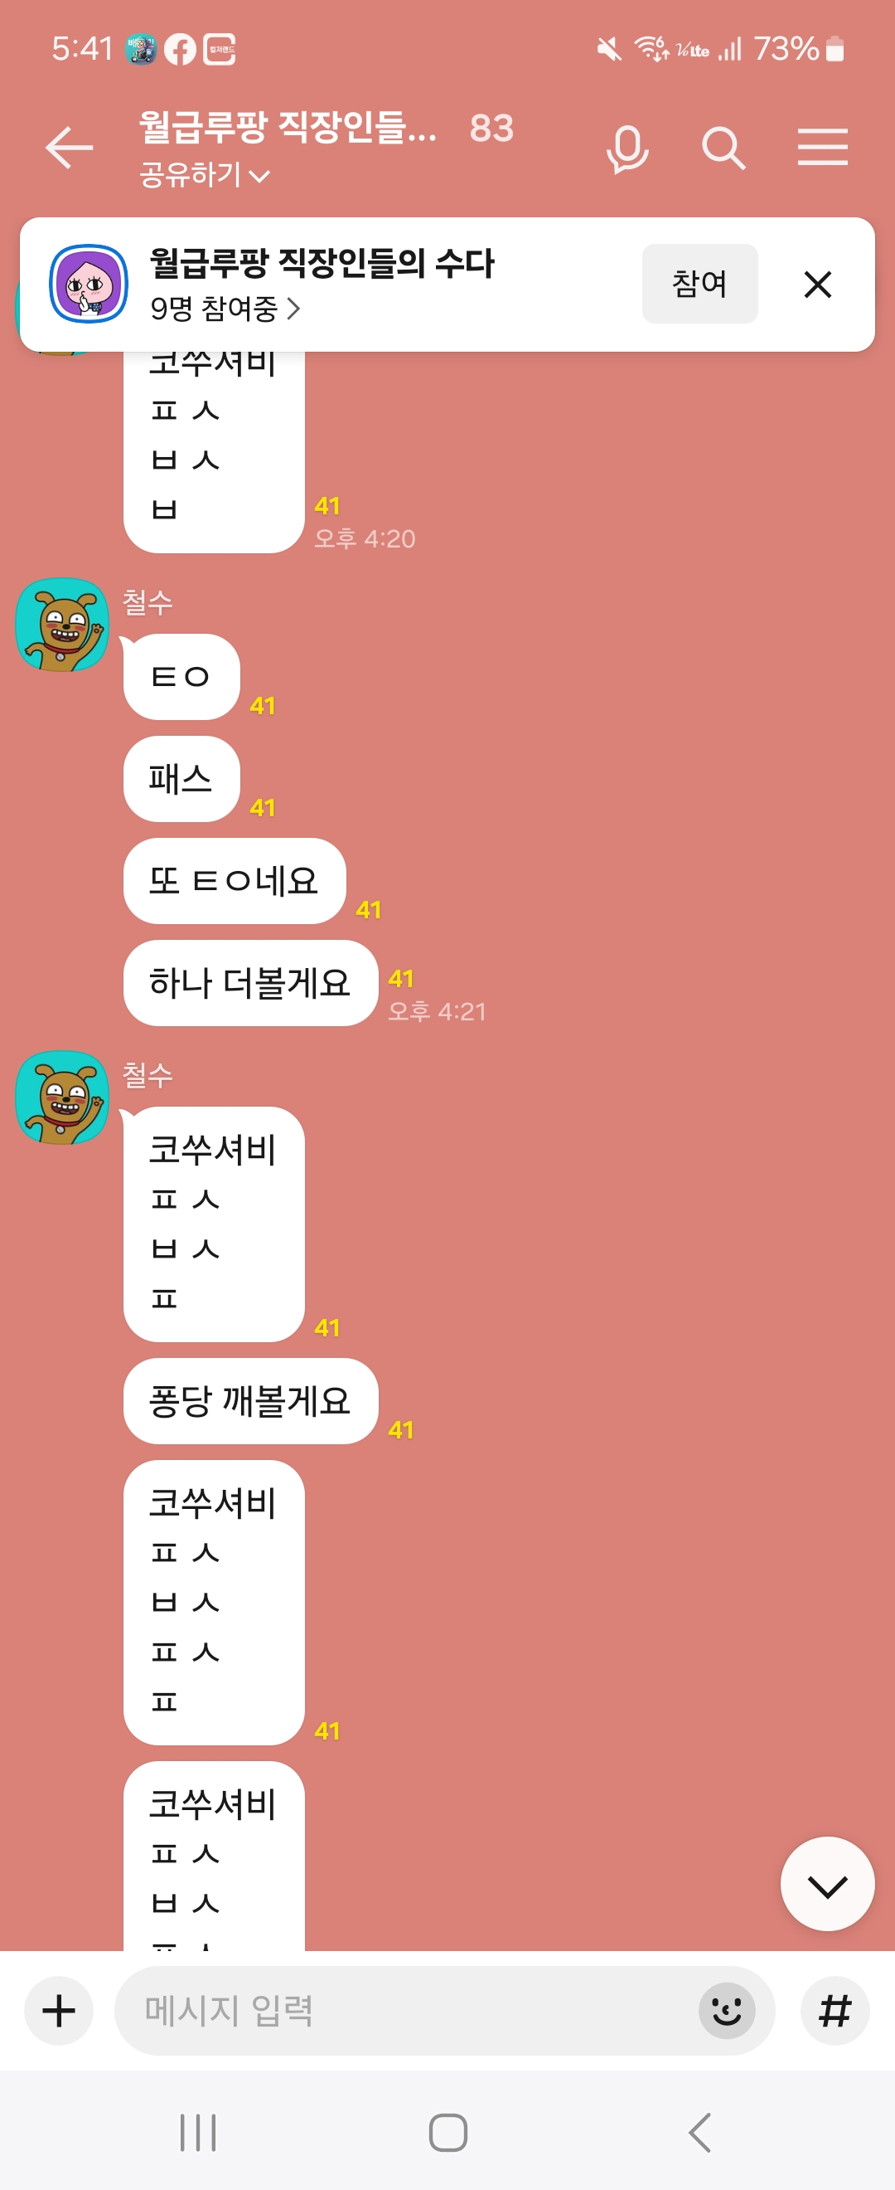Open the hamburger menu in the header

click(x=822, y=147)
